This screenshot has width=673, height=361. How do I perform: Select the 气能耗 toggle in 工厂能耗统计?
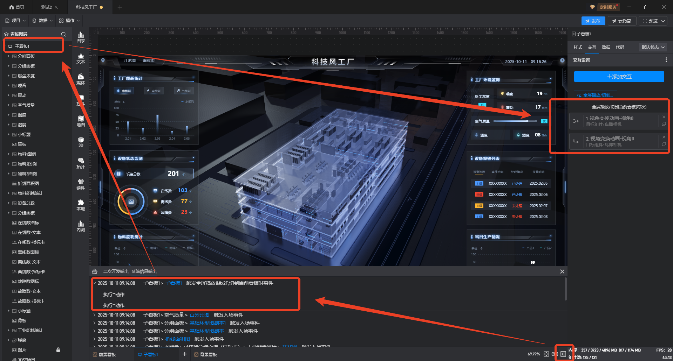pyautogui.click(x=184, y=91)
